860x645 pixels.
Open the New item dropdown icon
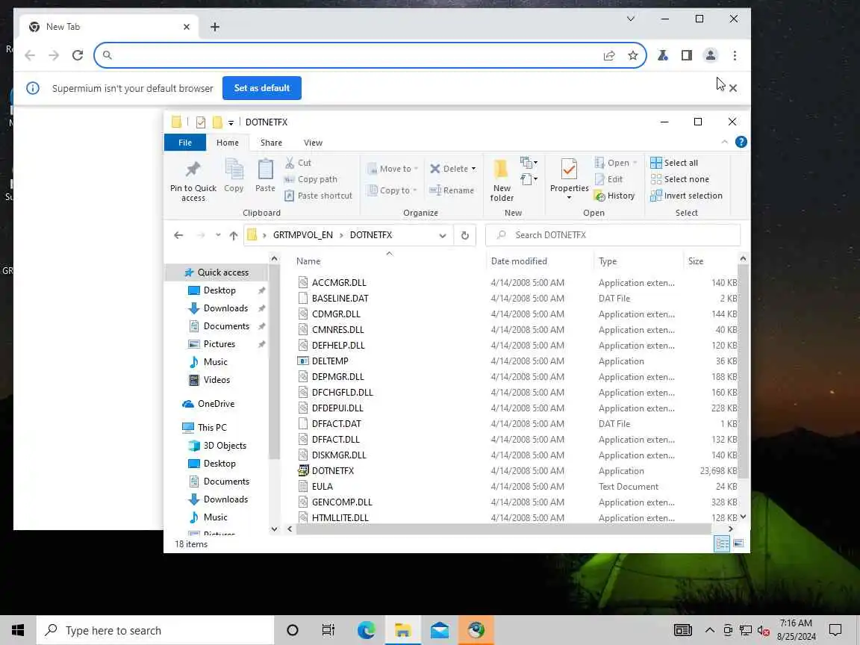tap(529, 162)
